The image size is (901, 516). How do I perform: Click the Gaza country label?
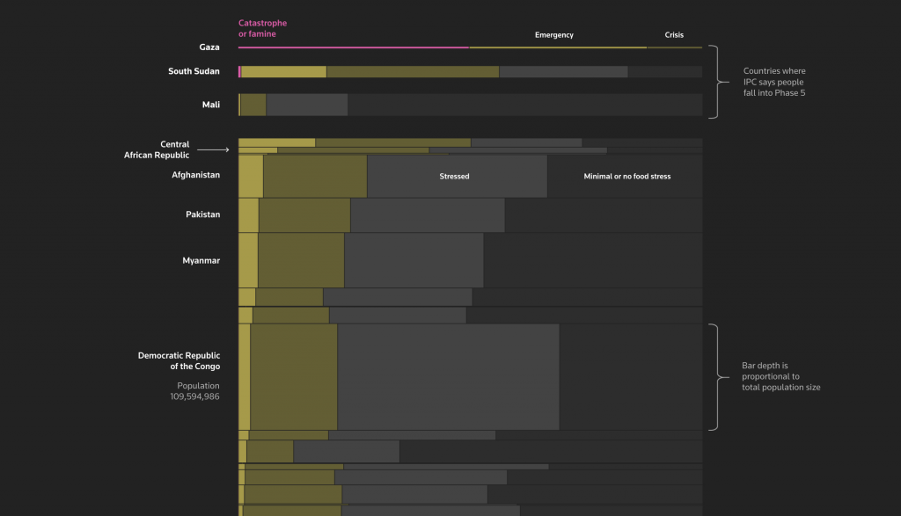click(x=209, y=47)
